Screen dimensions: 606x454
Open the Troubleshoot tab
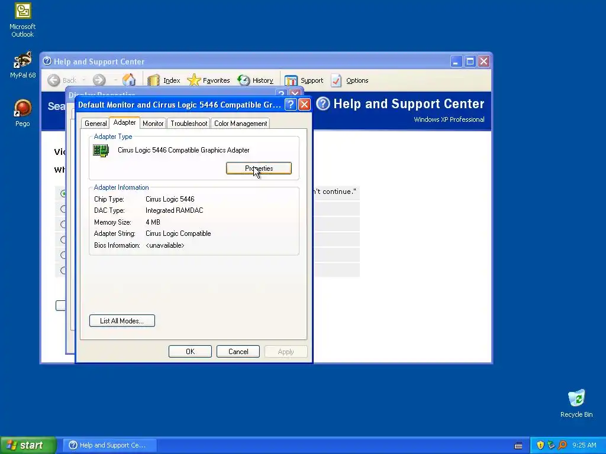click(189, 124)
